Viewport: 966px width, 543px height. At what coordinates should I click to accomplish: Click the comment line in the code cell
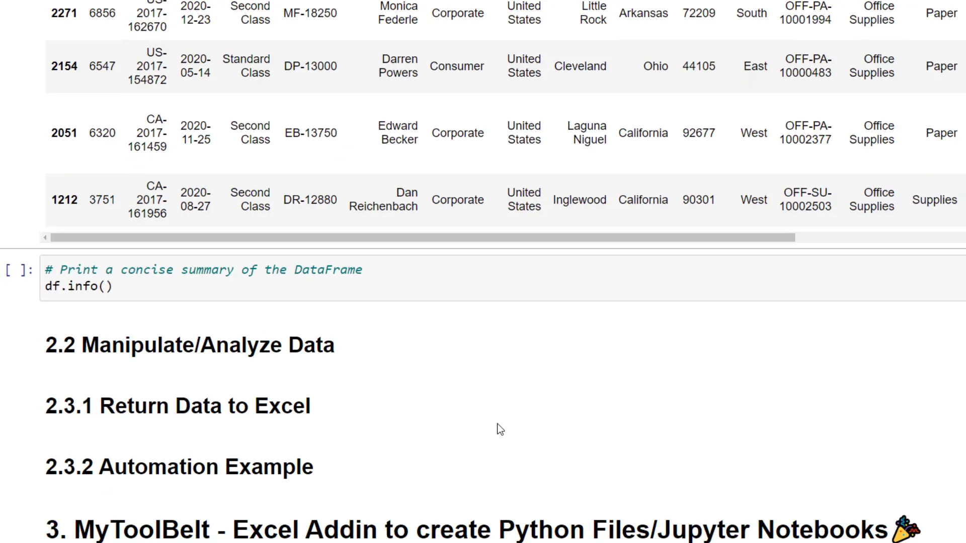(x=203, y=270)
